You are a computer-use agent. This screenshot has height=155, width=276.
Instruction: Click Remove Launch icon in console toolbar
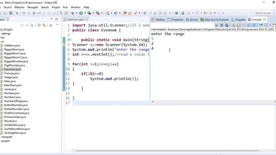click(x=222, y=25)
